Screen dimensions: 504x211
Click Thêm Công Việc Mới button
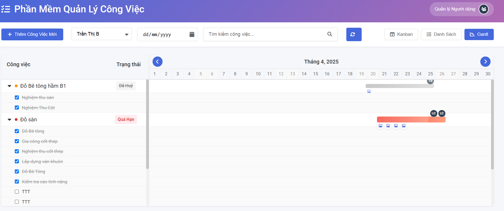(32, 34)
